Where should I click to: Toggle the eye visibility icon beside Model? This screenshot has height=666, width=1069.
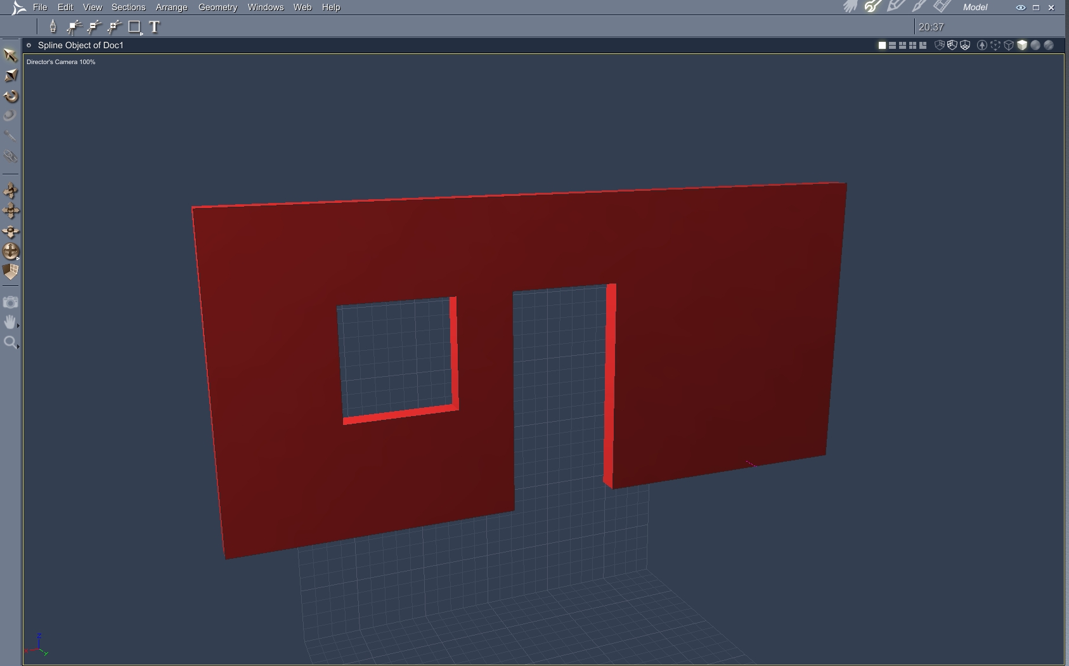pyautogui.click(x=1021, y=8)
